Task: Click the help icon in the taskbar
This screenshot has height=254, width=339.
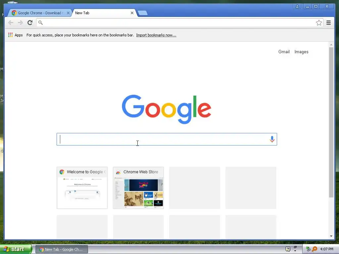Action: [x=288, y=249]
